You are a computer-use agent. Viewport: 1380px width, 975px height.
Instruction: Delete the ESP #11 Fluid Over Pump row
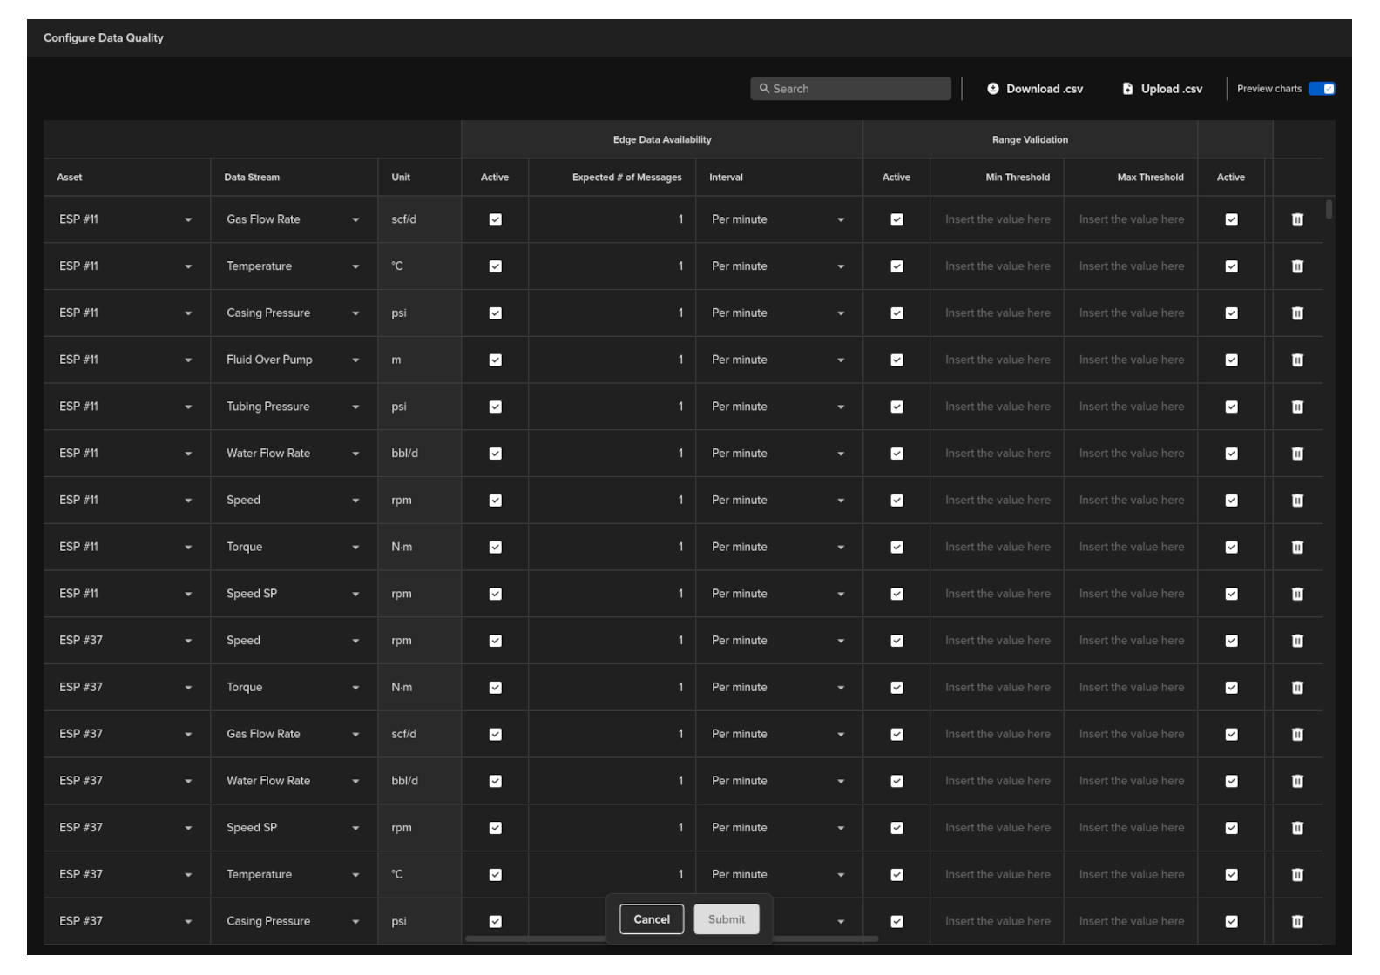tap(1297, 360)
